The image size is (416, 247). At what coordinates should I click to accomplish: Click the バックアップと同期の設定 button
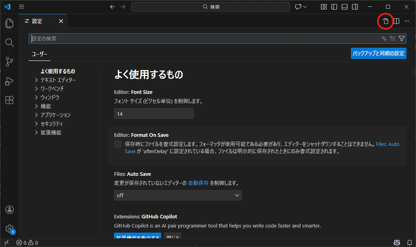[379, 53]
